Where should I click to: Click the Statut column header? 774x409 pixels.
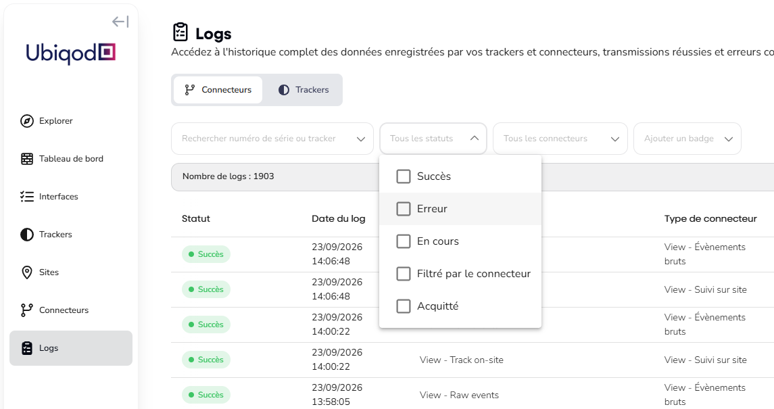196,218
